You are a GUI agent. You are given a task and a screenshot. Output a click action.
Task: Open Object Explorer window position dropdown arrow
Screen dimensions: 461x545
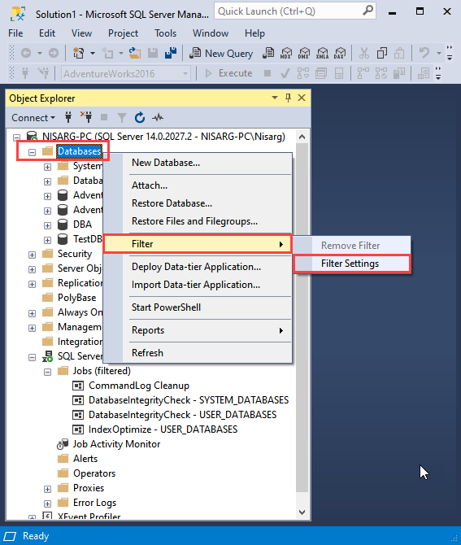pos(275,98)
